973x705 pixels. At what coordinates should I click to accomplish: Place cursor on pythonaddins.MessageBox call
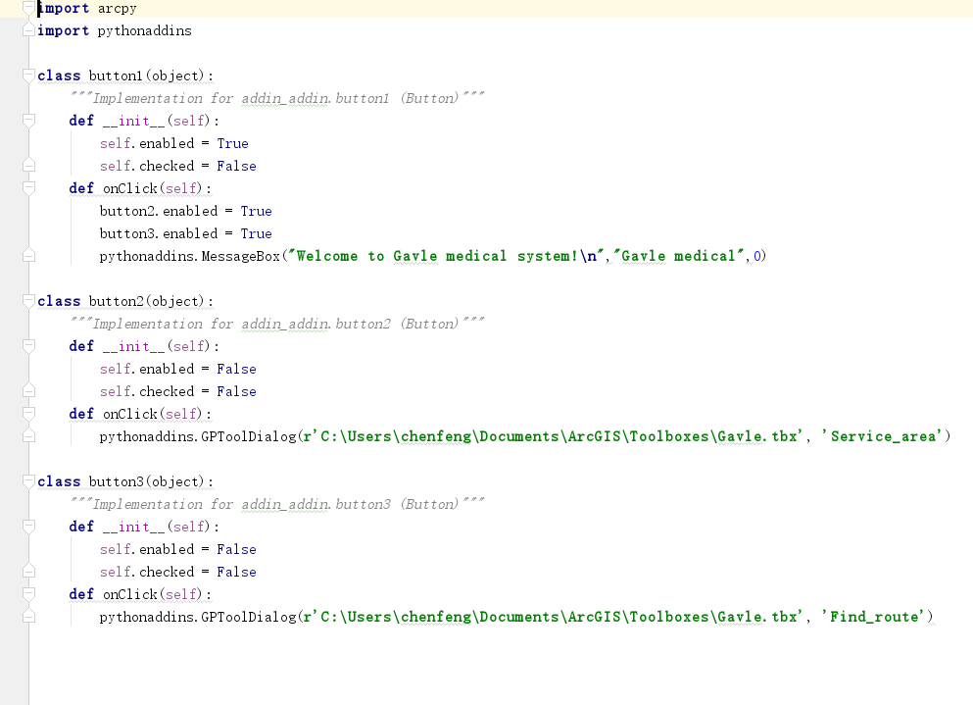coord(190,256)
